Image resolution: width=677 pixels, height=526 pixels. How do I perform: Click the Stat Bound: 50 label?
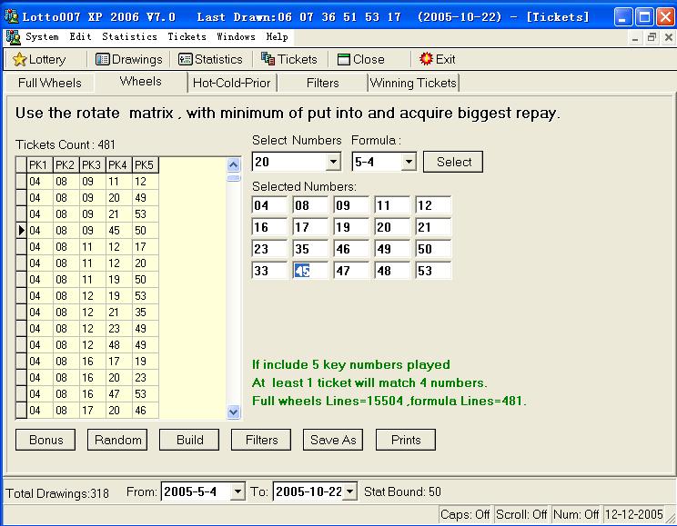[x=402, y=491]
